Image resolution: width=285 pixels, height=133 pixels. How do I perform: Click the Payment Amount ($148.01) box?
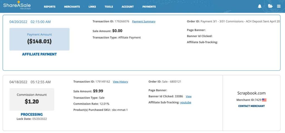pyautogui.click(x=40, y=39)
